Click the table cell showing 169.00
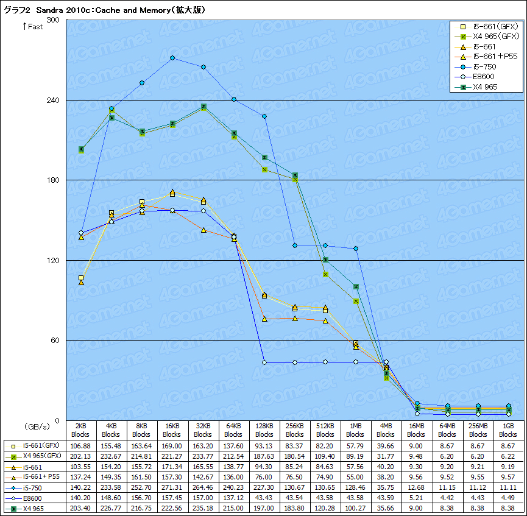 [x=172, y=446]
